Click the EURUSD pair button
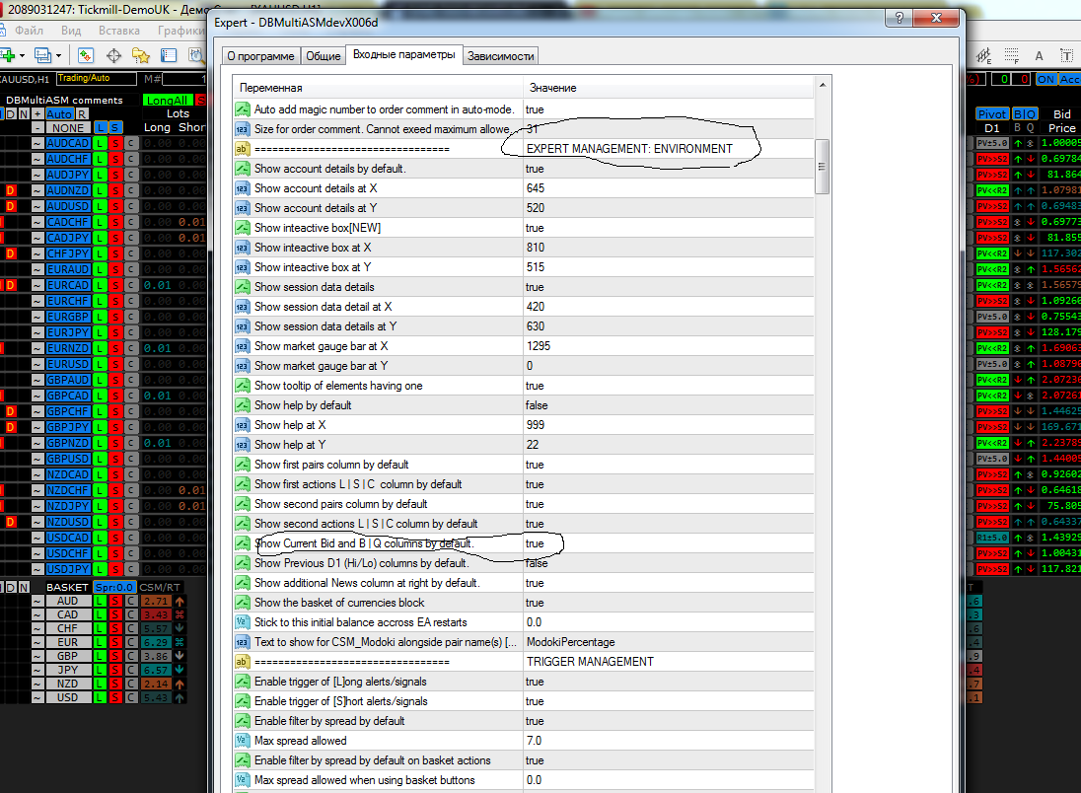The height and width of the screenshot is (793, 1081). pos(68,364)
